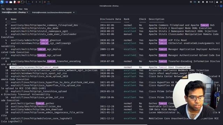Launch Firefox from the panel
Screen dimensions: 223x125
coord(18,2)
